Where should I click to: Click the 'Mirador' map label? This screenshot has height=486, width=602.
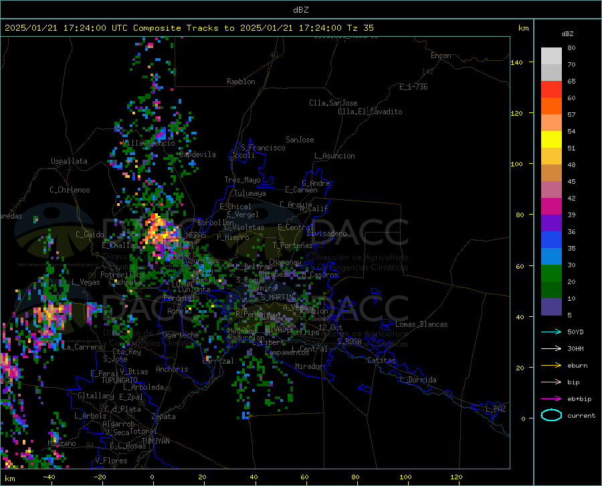tap(308, 366)
